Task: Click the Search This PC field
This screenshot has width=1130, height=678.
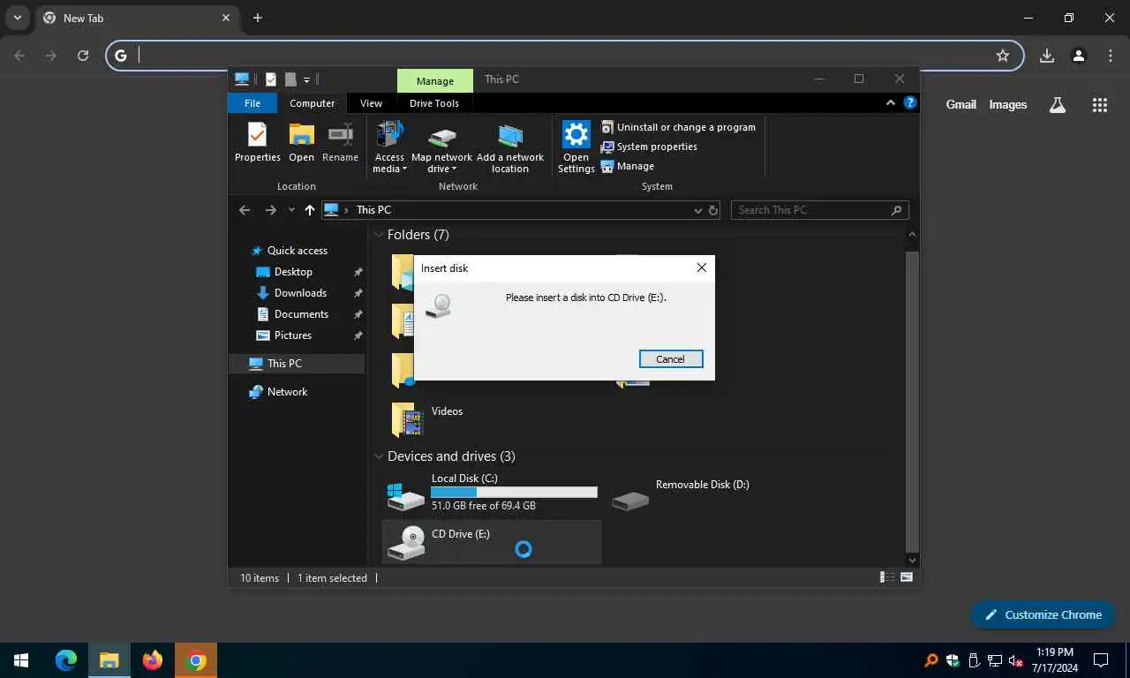Action: pyautogui.click(x=819, y=210)
